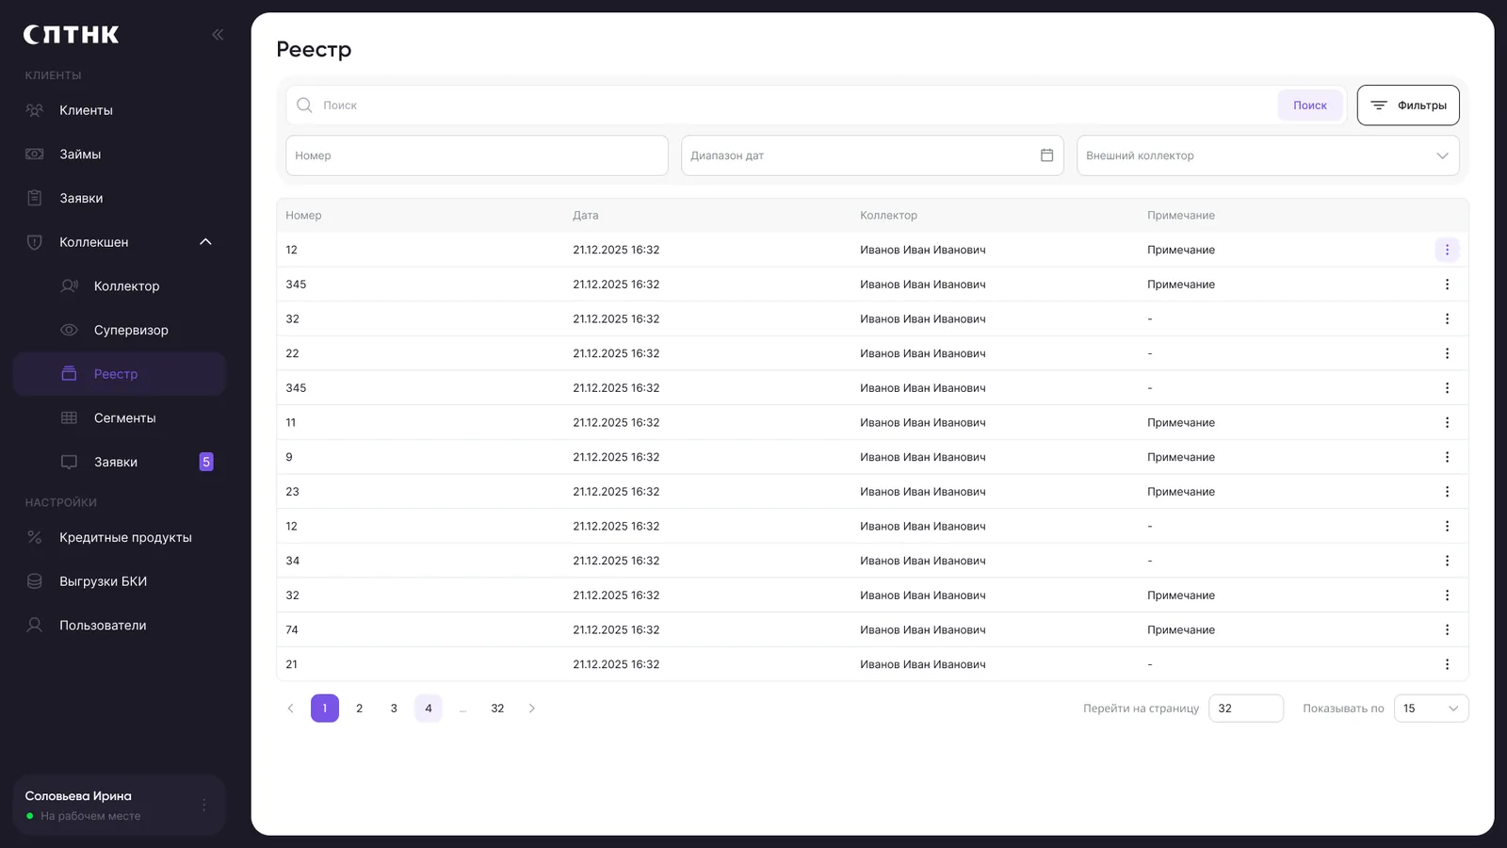This screenshot has width=1507, height=848.
Task: Click the Коллектор column header
Action: click(888, 216)
